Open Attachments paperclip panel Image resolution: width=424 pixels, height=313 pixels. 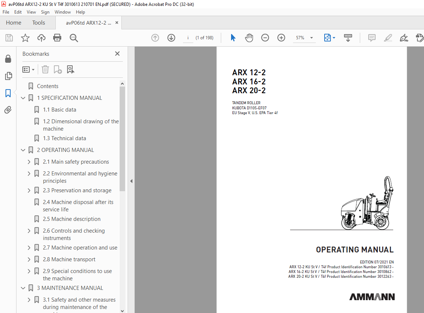coord(8,110)
